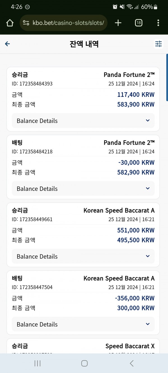
Task: Tap the Android recent apps button
Action: pyautogui.click(x=37, y=363)
